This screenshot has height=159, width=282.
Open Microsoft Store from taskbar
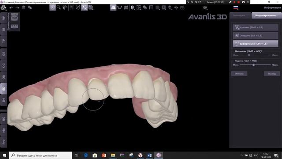[x=95, y=155]
